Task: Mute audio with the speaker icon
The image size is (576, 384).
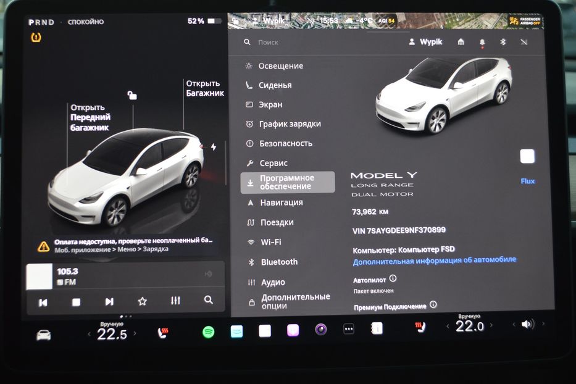Action: click(x=526, y=325)
